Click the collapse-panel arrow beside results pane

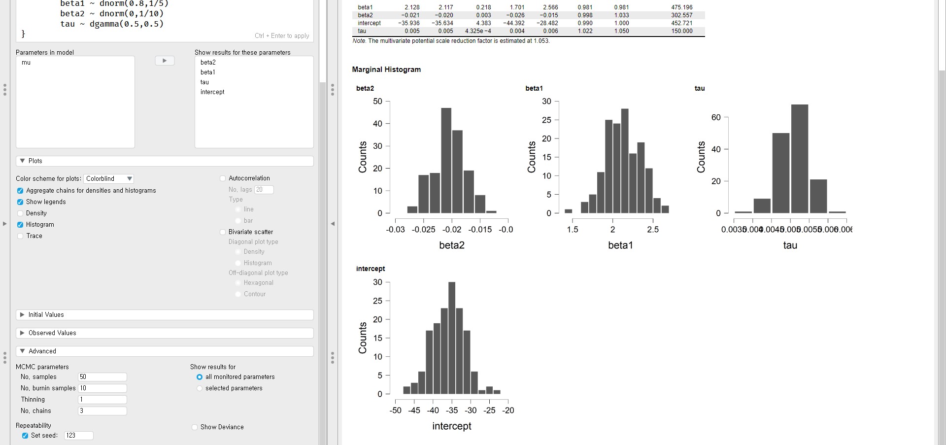(333, 224)
